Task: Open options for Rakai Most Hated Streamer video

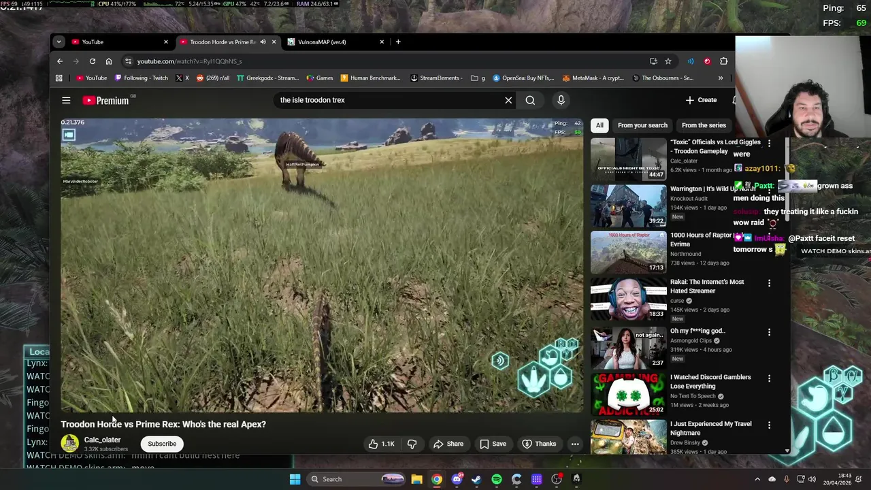Action: pyautogui.click(x=769, y=283)
